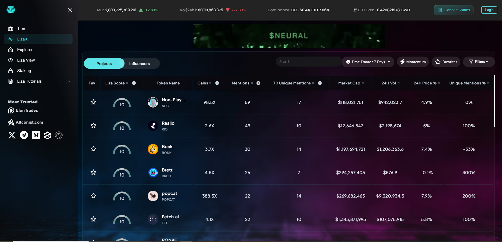Select LizaX in sidebar
The width and height of the screenshot is (502, 242).
(38, 39)
